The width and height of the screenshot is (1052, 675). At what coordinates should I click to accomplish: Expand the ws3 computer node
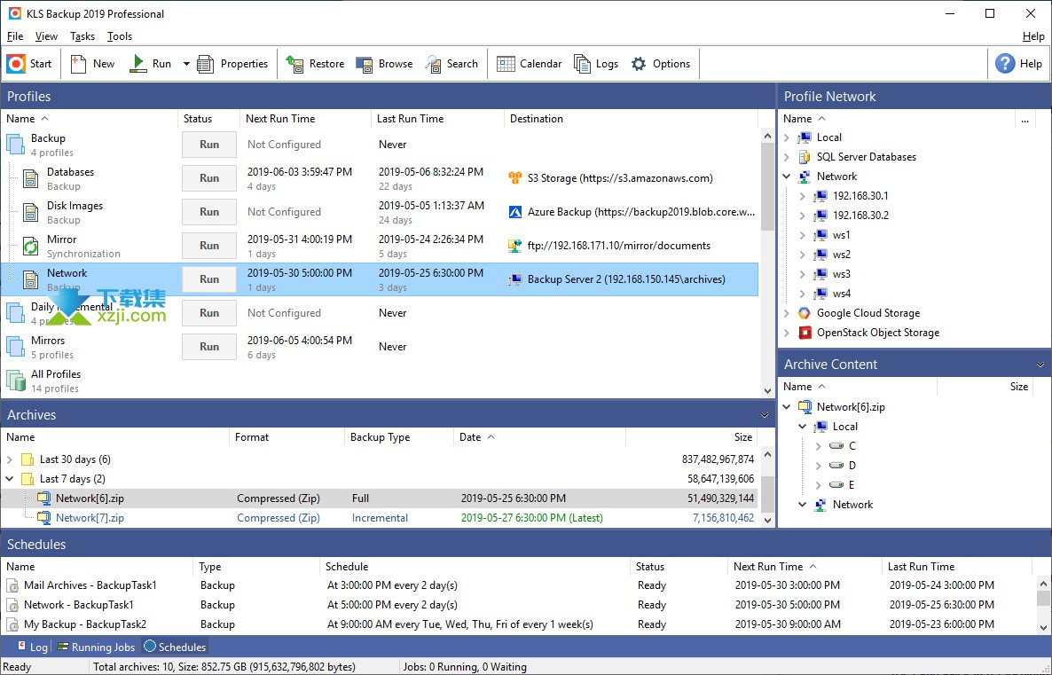click(803, 274)
